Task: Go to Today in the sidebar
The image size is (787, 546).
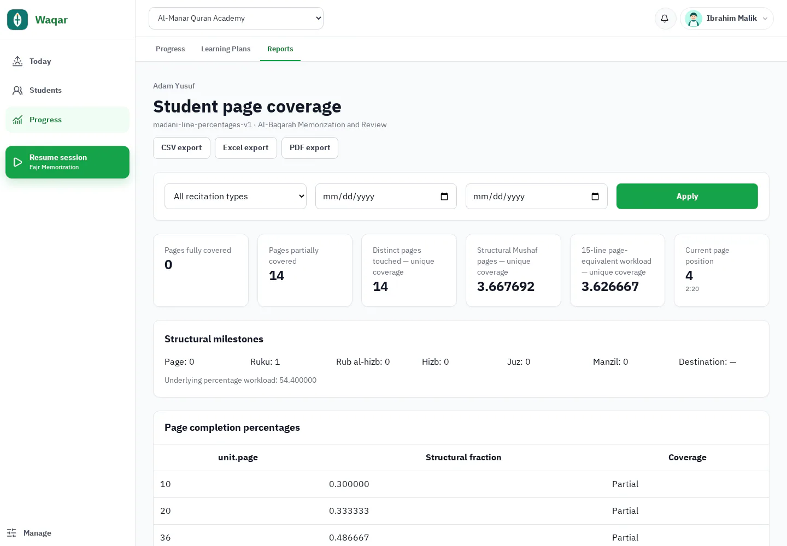Action: pos(67,61)
